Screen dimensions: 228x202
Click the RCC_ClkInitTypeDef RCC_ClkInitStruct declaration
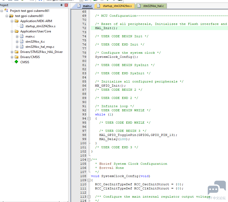[139, 188]
